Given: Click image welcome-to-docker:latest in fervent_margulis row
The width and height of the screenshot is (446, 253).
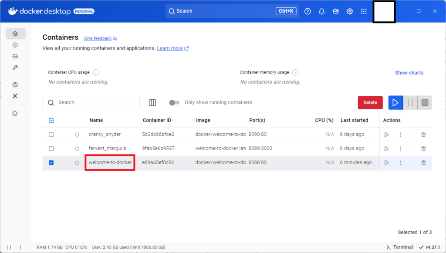Looking at the screenshot, I should tap(220, 148).
